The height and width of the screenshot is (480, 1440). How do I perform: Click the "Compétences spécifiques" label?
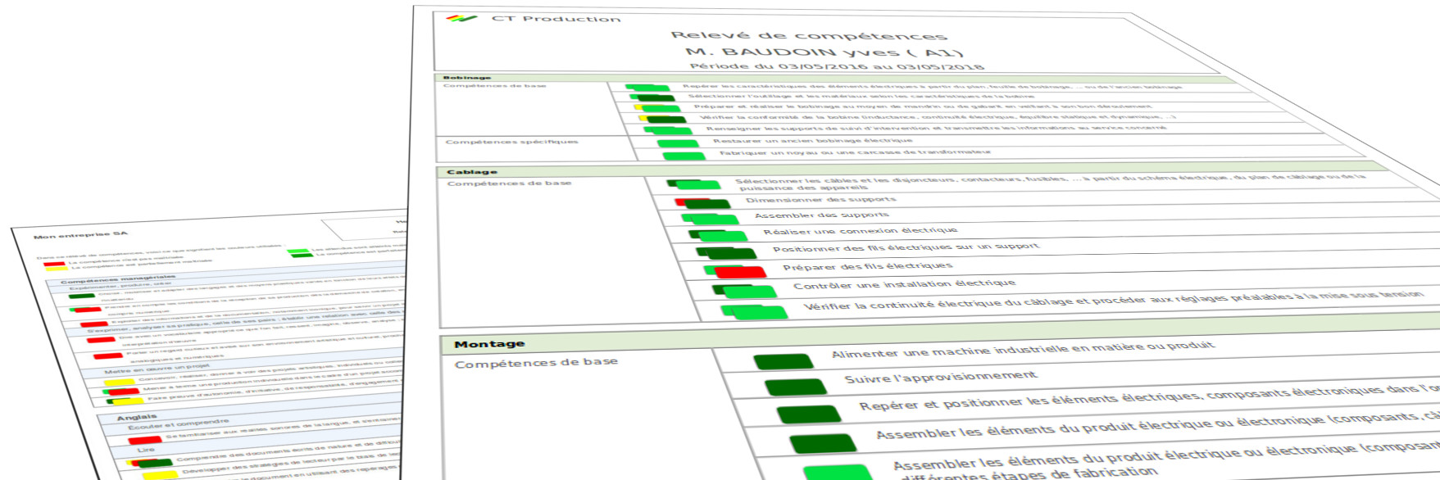coord(512,142)
